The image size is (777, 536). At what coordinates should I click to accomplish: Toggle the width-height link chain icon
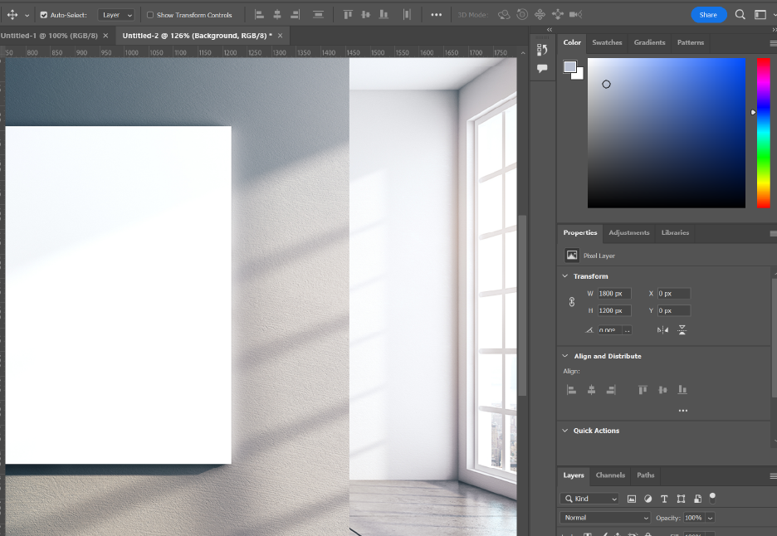coord(571,302)
